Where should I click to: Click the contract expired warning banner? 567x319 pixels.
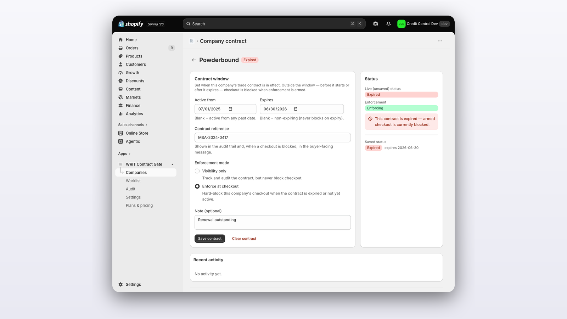click(x=402, y=122)
